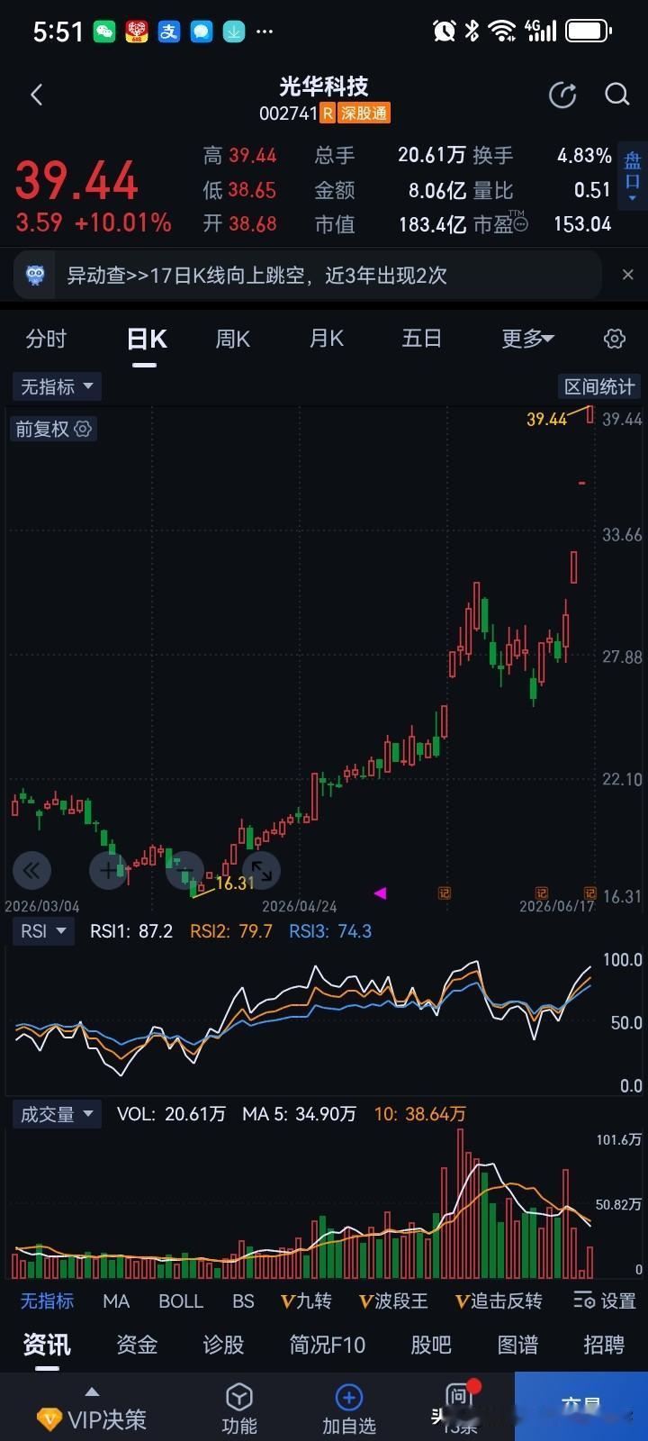Tap the RSI1: 87.2 reading
The height and width of the screenshot is (1441, 648).
(131, 931)
